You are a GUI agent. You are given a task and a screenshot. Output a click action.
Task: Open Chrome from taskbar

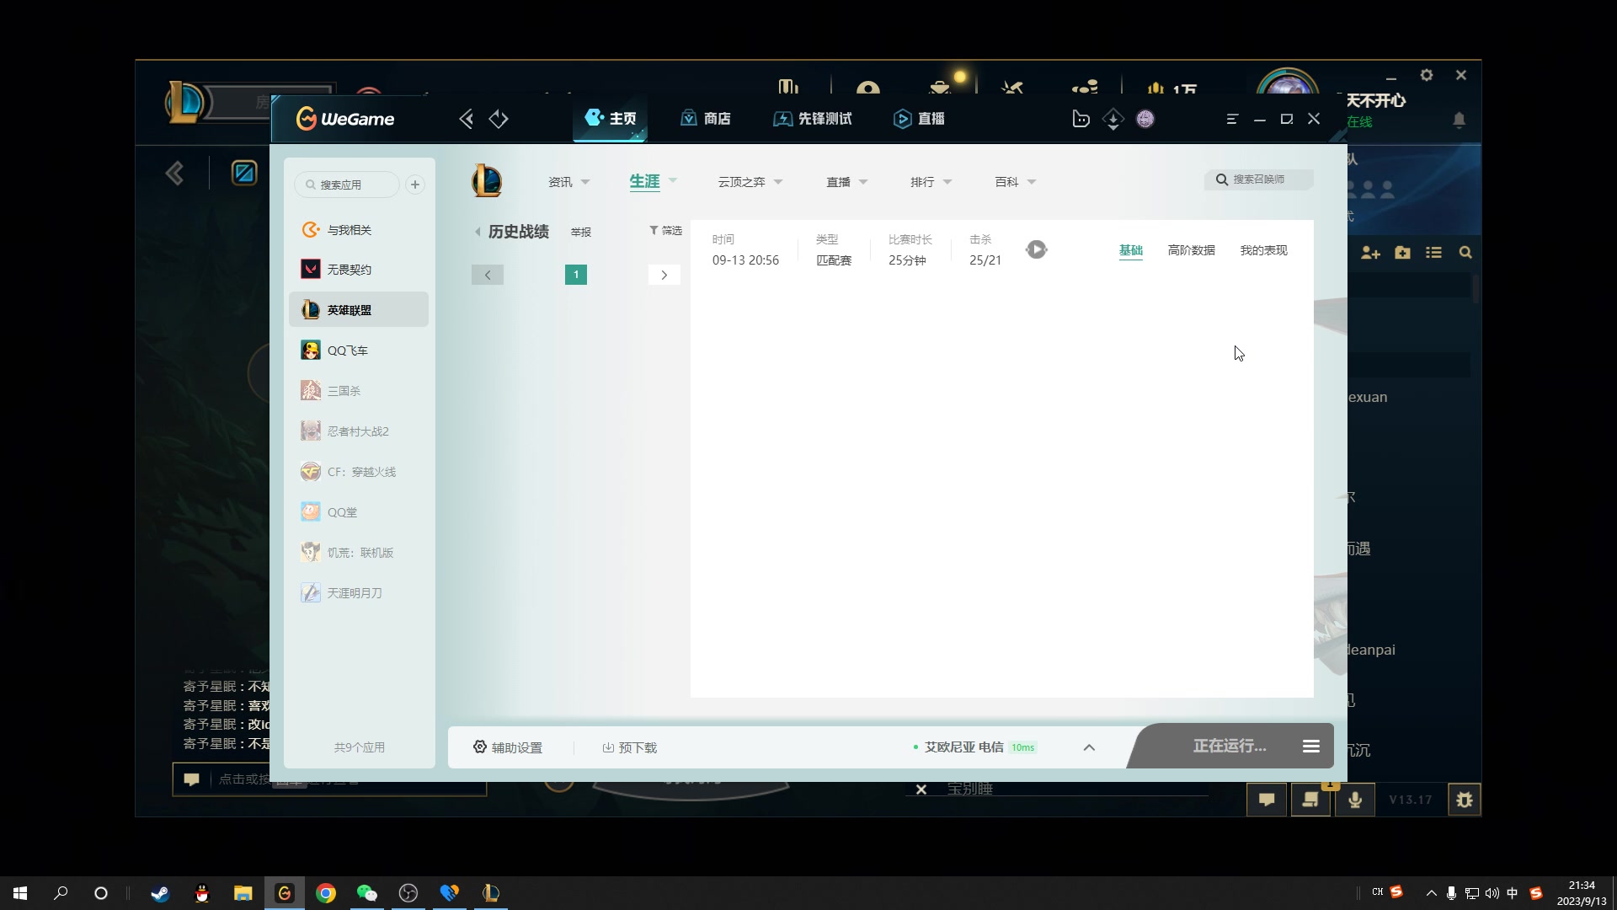(x=326, y=893)
